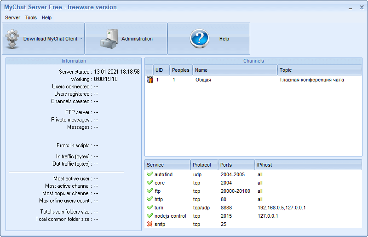
Task: Click the Most active channel label
Action: pyautogui.click(x=67, y=186)
